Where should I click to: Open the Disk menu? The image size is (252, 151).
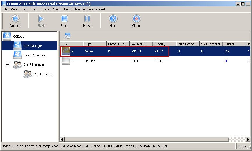click(34, 9)
